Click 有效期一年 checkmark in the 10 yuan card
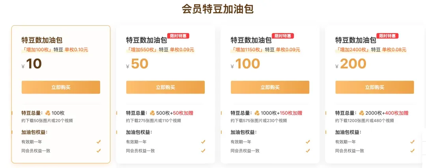Screen dimensions: 426x168 [x=99, y=142]
